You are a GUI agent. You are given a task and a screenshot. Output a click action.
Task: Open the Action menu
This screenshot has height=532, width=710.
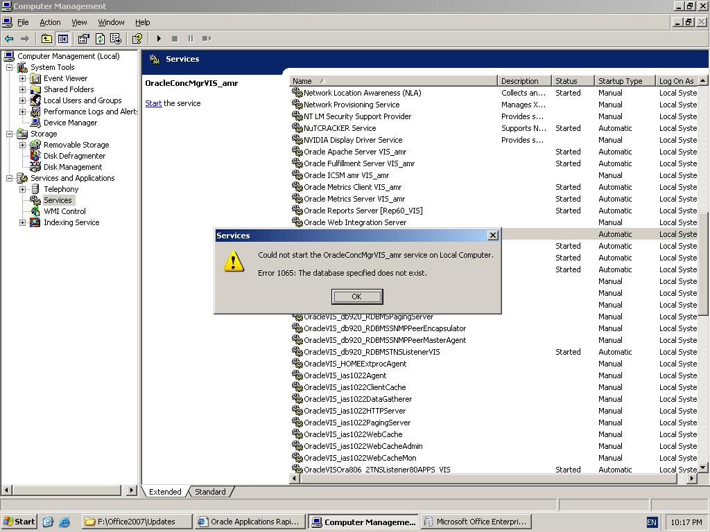click(50, 22)
